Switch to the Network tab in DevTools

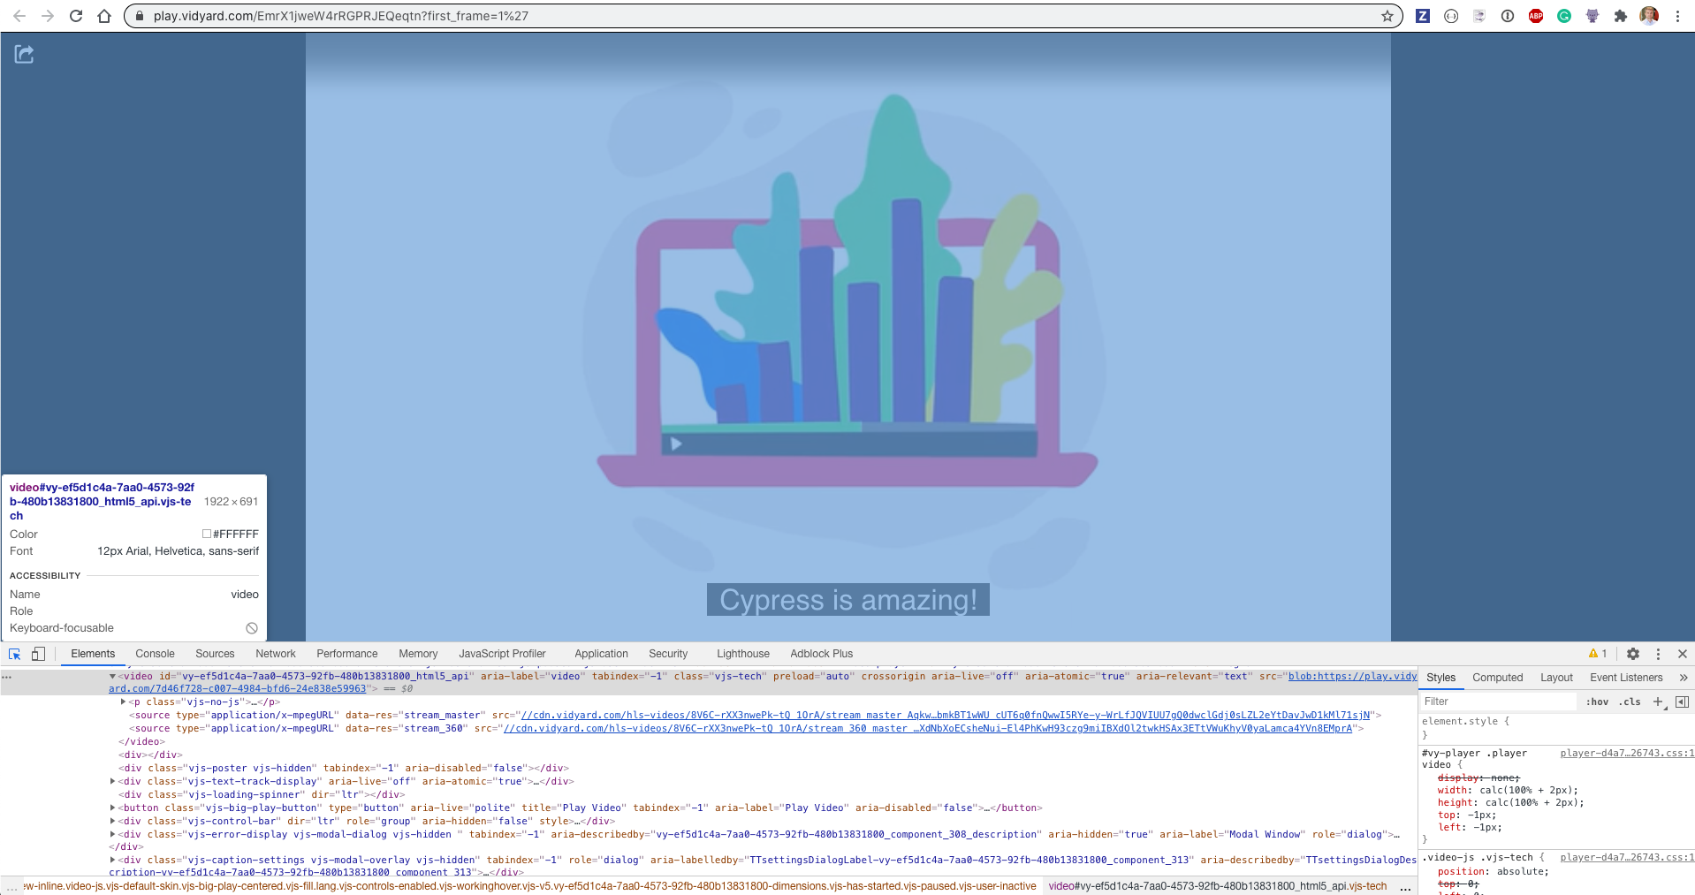275,654
